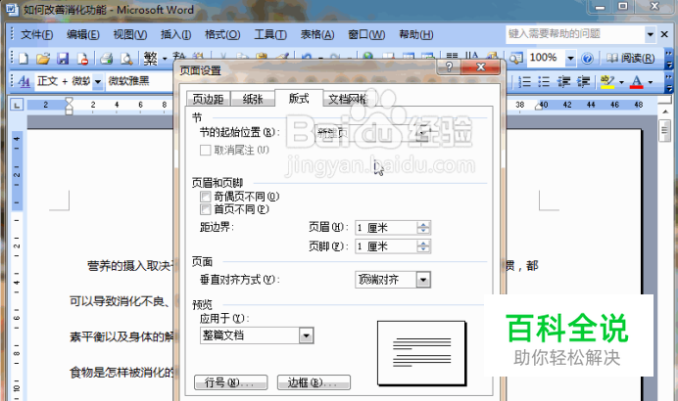Image resolution: width=678 pixels, height=401 pixels.
Task: Select the 版式 tab
Action: (x=299, y=98)
